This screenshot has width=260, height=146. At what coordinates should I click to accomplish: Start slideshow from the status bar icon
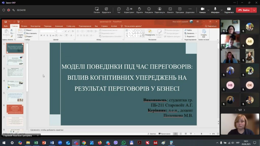coord(191,134)
